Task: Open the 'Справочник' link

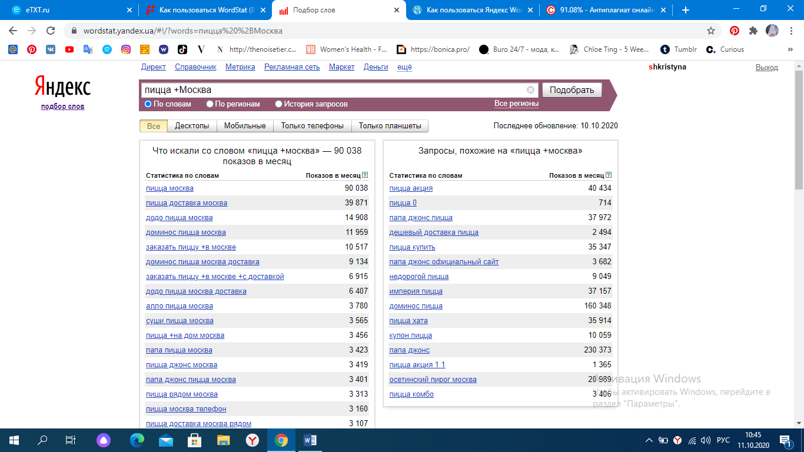Action: click(x=195, y=67)
